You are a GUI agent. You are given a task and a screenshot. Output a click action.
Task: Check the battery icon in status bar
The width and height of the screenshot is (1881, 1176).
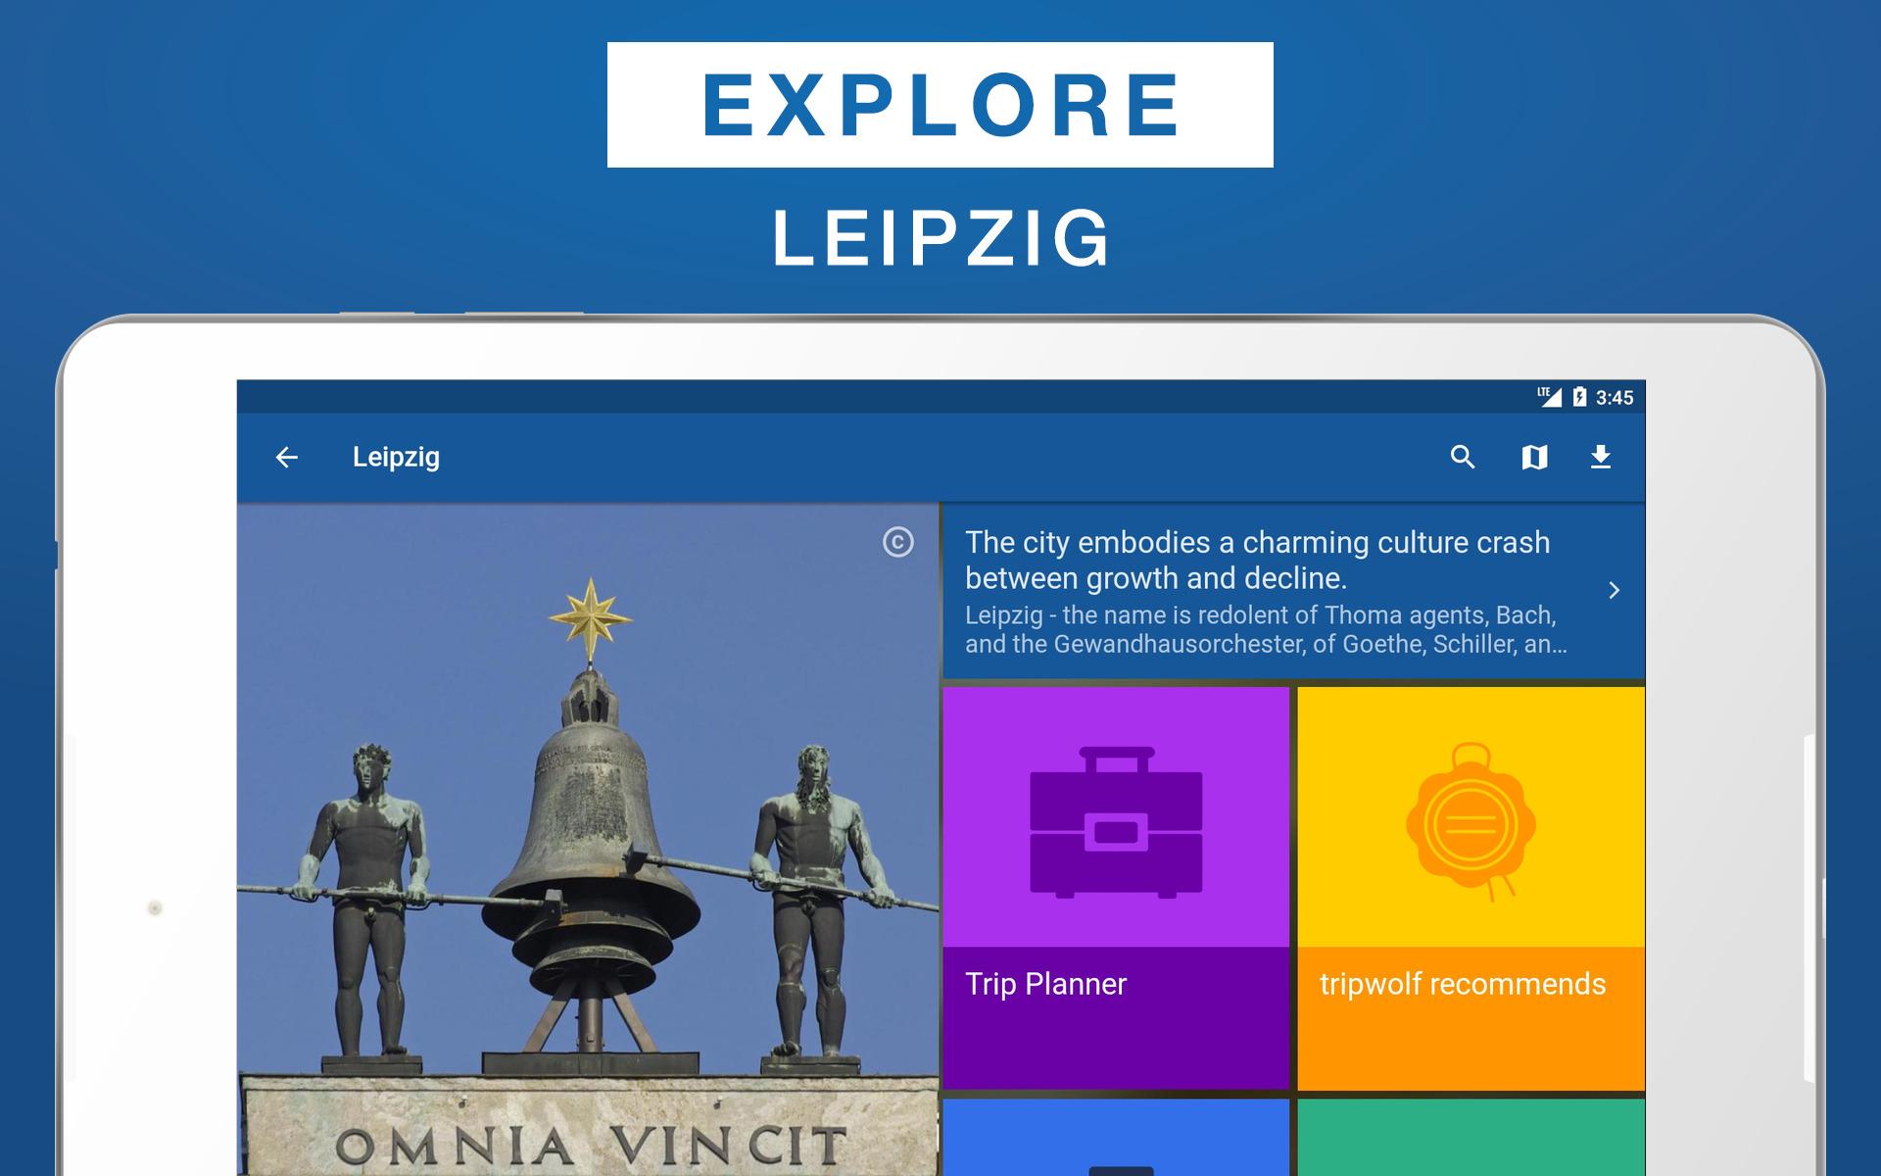pyautogui.click(x=1579, y=397)
